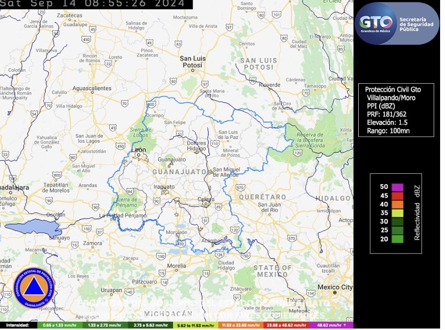Viewport: 445px width, 330px height.
Task: Select the red 45 dBZ swatch
Action: click(x=397, y=196)
